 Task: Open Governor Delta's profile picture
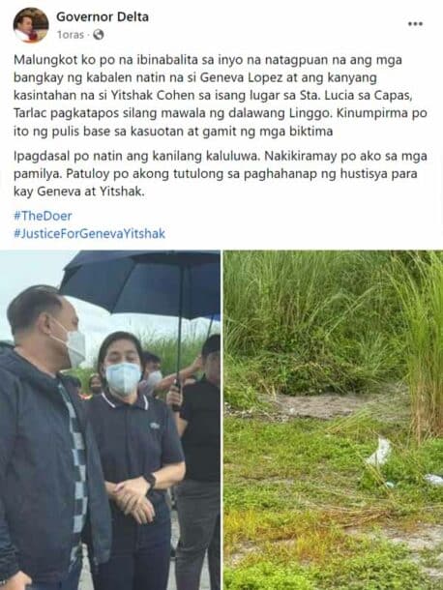[31, 25]
